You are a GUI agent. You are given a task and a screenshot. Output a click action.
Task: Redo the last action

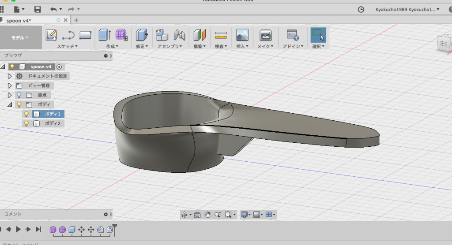click(71, 10)
